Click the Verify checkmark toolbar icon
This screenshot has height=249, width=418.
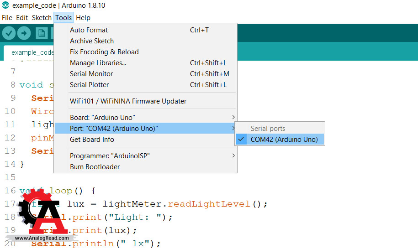point(9,33)
